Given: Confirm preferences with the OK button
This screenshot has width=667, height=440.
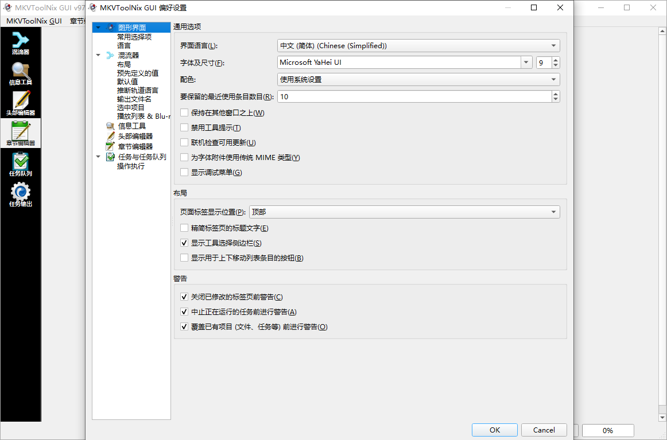Looking at the screenshot, I should (494, 430).
